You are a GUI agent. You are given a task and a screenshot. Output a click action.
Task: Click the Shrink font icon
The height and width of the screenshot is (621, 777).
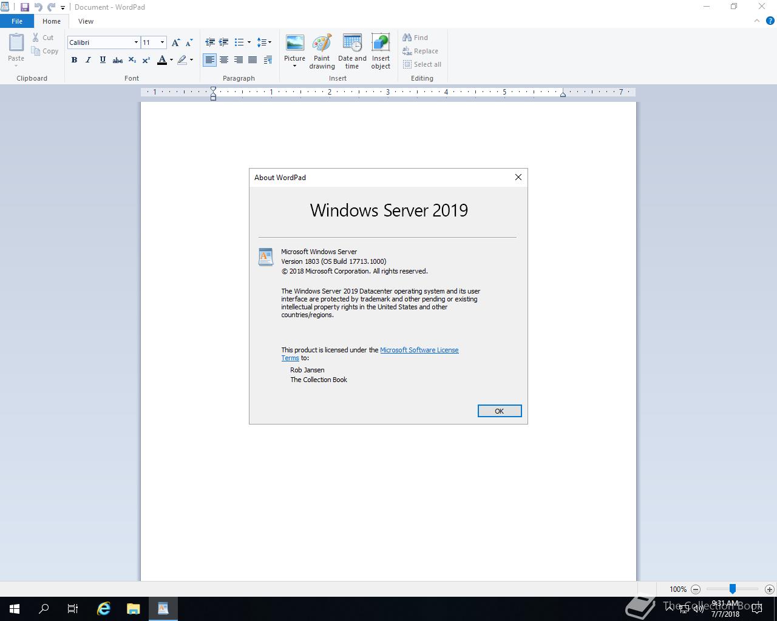pos(189,42)
